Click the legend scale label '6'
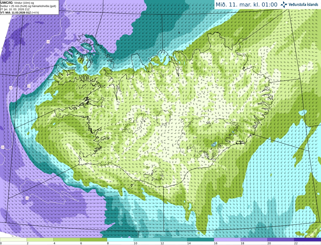This screenshot has width=321, height=245. tap(81, 243)
